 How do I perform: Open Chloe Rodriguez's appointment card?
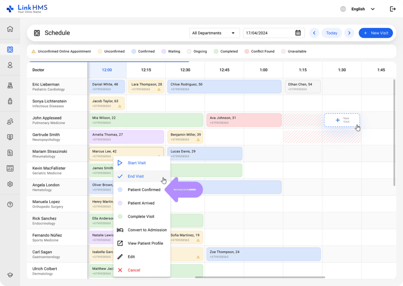pyautogui.click(x=224, y=87)
